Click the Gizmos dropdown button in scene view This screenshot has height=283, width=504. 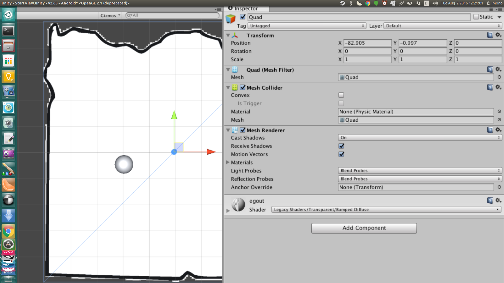(110, 15)
